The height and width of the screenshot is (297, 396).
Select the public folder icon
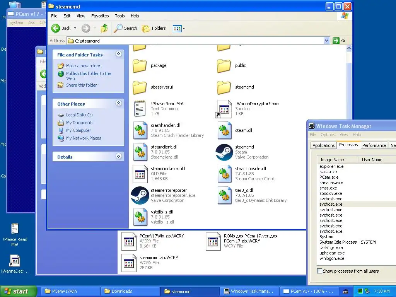pyautogui.click(x=224, y=66)
